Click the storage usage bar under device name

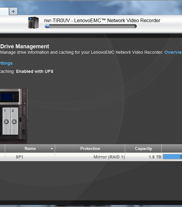click(x=91, y=26)
